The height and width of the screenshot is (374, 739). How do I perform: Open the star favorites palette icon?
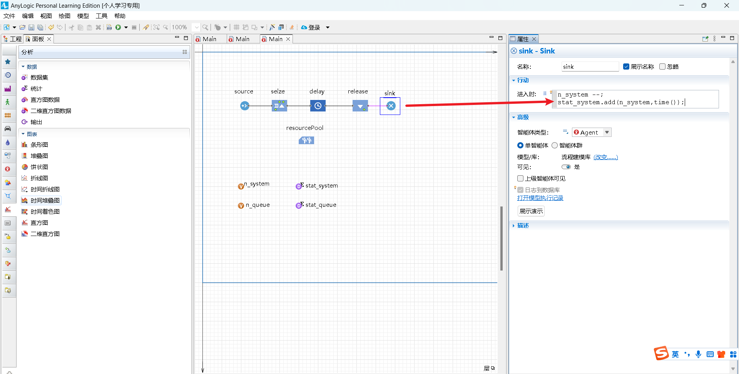point(8,62)
